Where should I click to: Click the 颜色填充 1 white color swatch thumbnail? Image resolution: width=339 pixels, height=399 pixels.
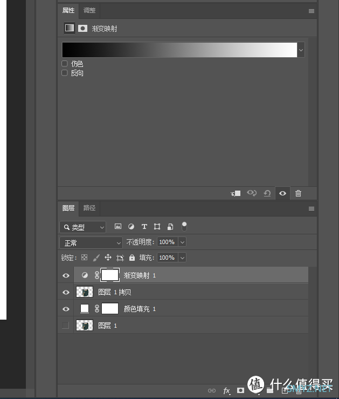tap(85, 309)
